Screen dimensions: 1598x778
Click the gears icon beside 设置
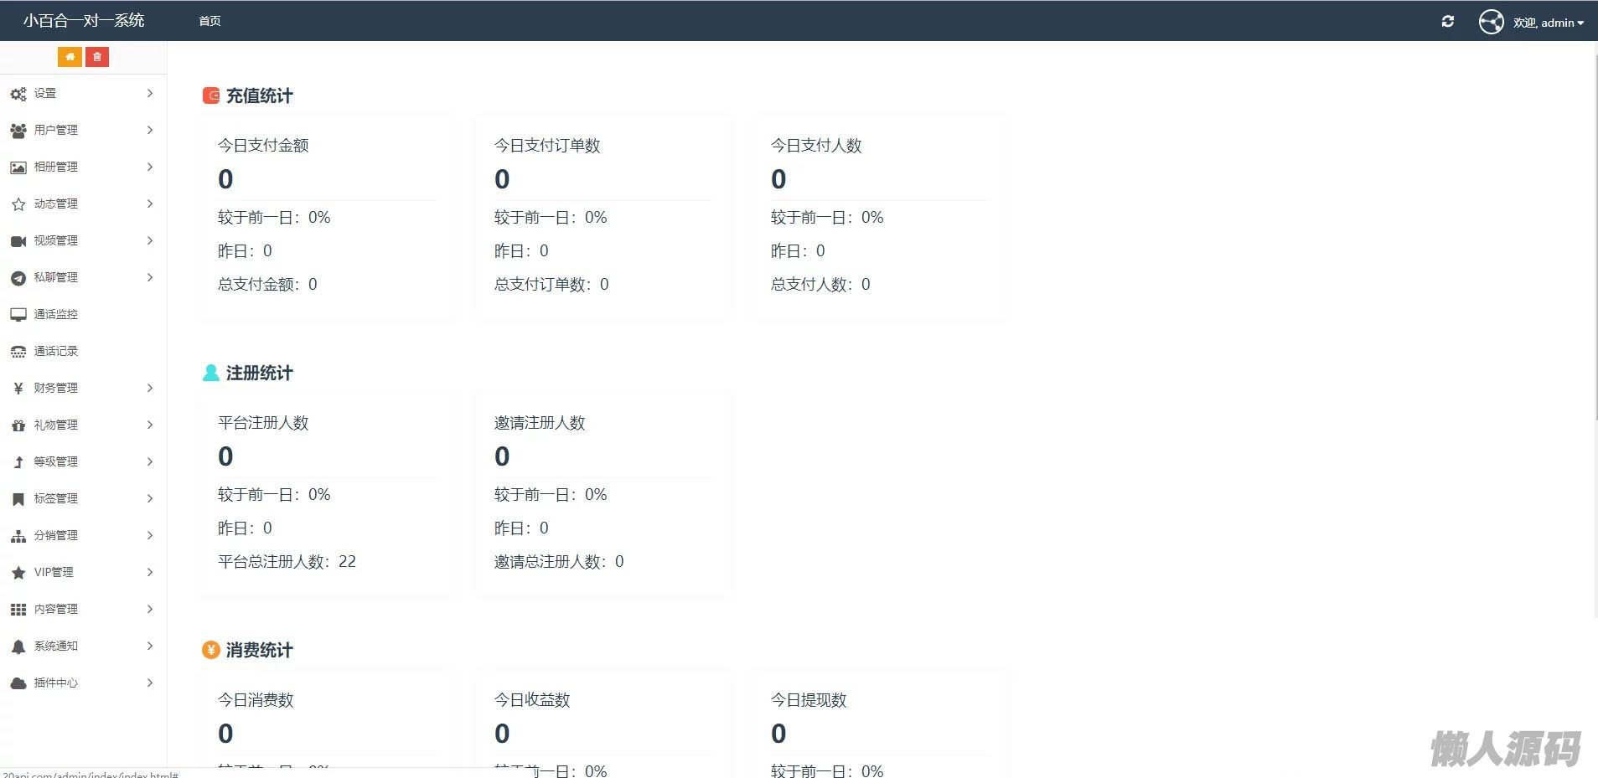18,94
